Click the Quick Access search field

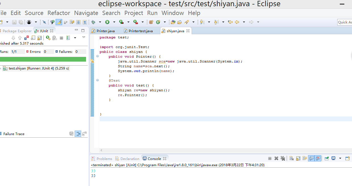[345, 22]
